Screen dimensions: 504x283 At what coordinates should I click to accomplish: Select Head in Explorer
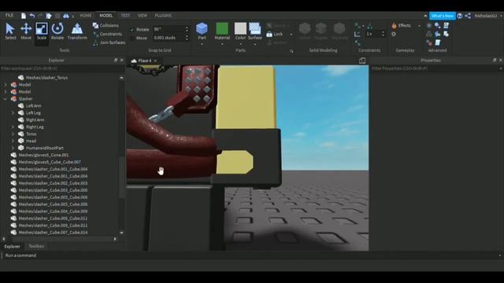click(x=31, y=141)
